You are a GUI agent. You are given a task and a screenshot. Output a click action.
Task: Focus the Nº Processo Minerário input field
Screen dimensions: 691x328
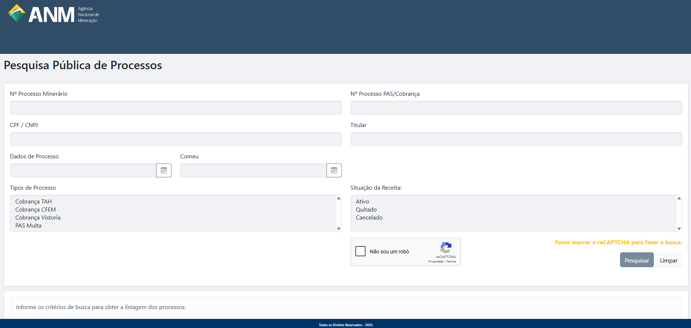pos(175,108)
